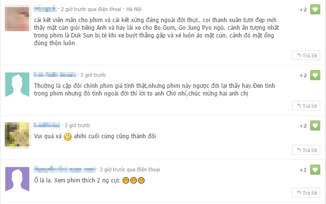Like the 'Vui quá xá' comment
This screenshot has width=326, height=204.
pyautogui.click(x=315, y=126)
